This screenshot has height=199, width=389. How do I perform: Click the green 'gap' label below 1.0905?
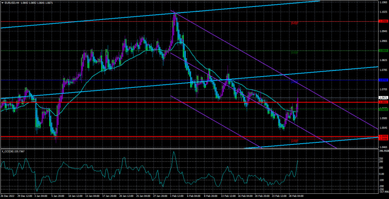click(x=294, y=52)
